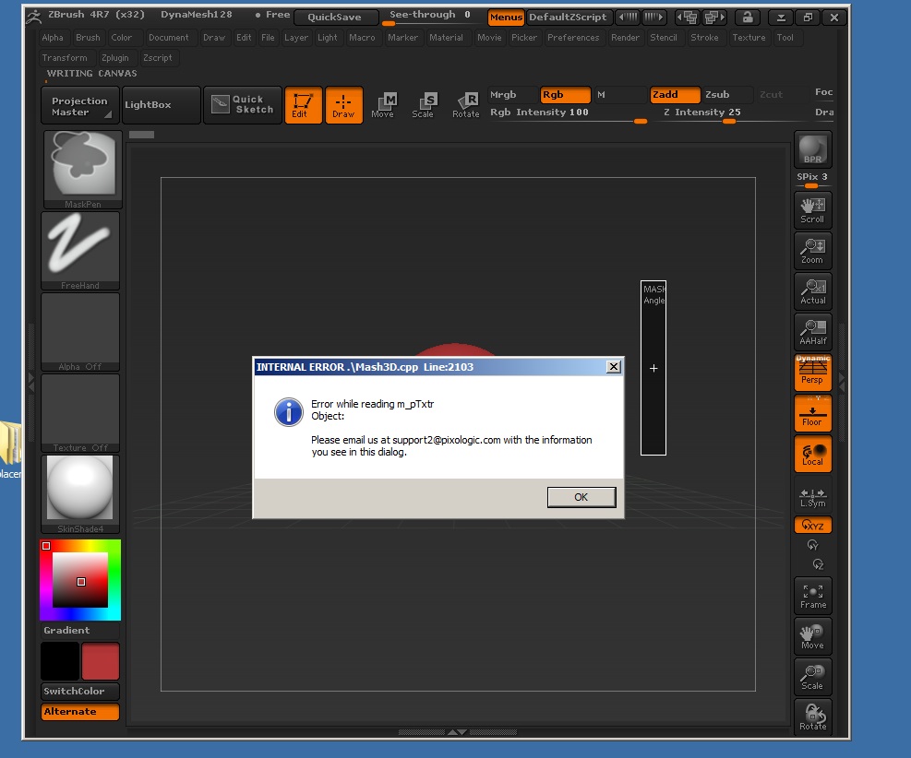Select the Y-axis rotation icon
Image resolution: width=911 pixels, height=758 pixels.
coord(812,545)
